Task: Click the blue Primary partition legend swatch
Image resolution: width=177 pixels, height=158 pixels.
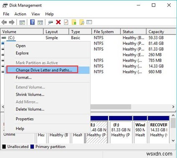Action: [x=32, y=147]
